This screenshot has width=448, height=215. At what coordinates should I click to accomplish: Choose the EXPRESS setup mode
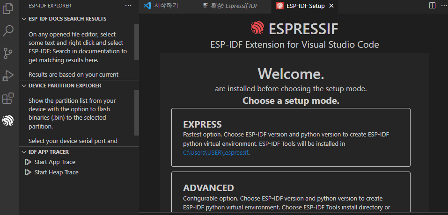pyautogui.click(x=291, y=137)
